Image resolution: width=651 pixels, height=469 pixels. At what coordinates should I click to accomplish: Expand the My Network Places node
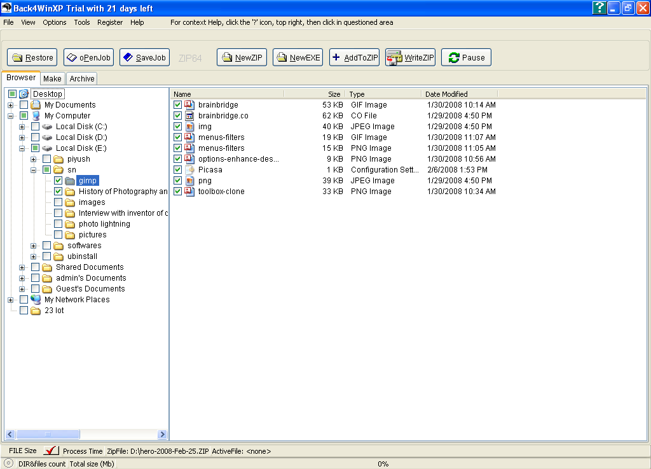pos(10,300)
